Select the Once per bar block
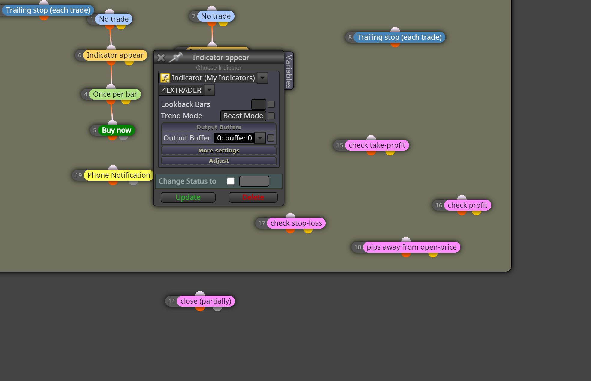This screenshot has width=591, height=381. [115, 94]
